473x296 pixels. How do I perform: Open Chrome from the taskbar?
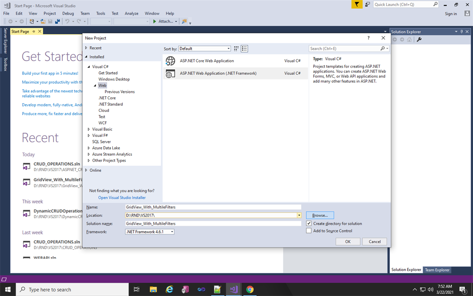pos(249,290)
